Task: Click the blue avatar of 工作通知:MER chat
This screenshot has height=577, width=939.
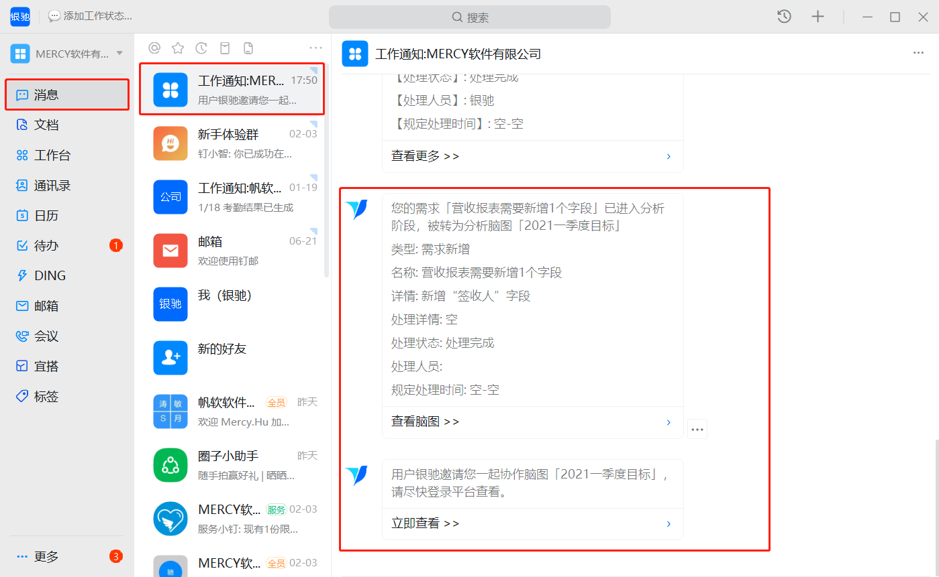Action: 170,90
